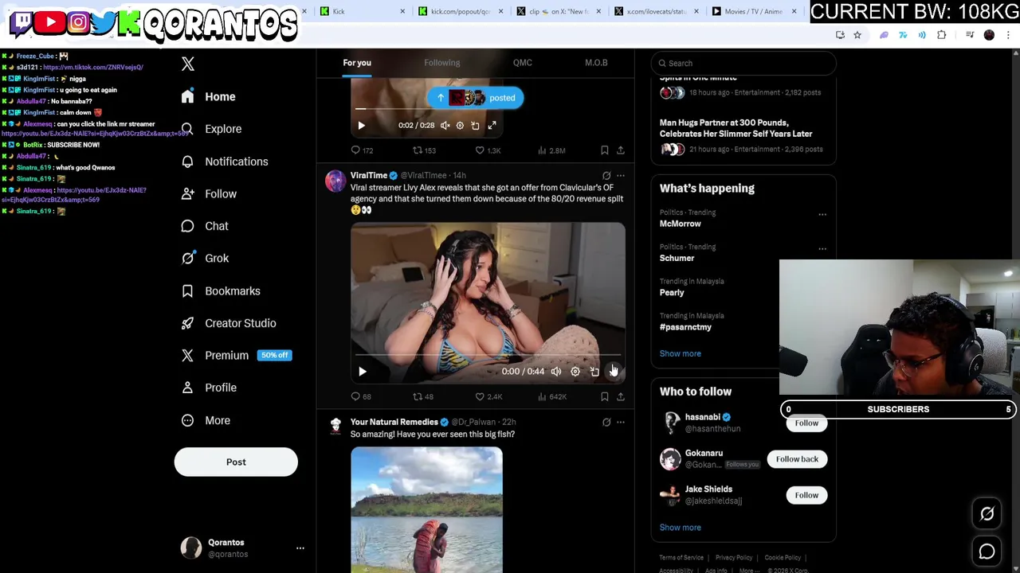Viewport: 1020px width, 573px height.
Task: Click the Post button
Action: pos(236,462)
